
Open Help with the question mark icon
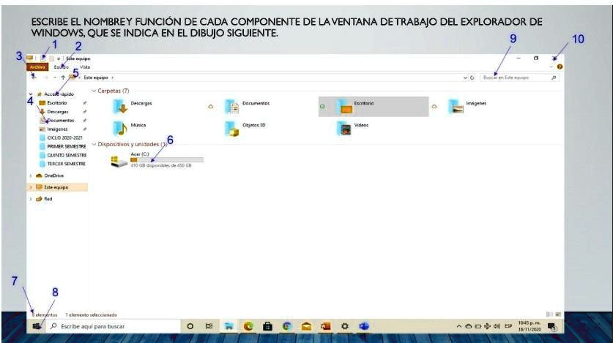(560, 67)
